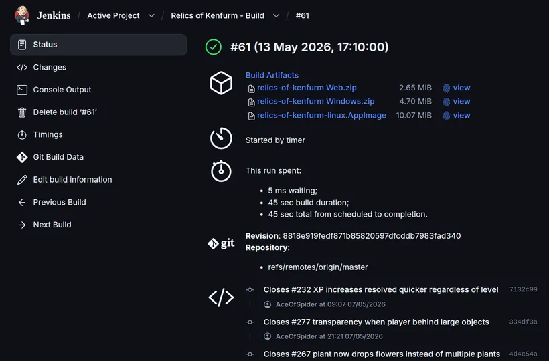
Task: Download relics-of-kenfurm-linux.AppImage
Action: (x=321, y=116)
